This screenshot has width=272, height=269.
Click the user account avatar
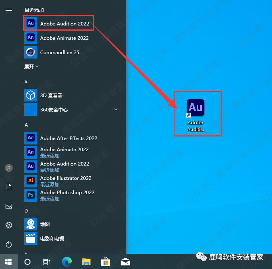pos(8,168)
